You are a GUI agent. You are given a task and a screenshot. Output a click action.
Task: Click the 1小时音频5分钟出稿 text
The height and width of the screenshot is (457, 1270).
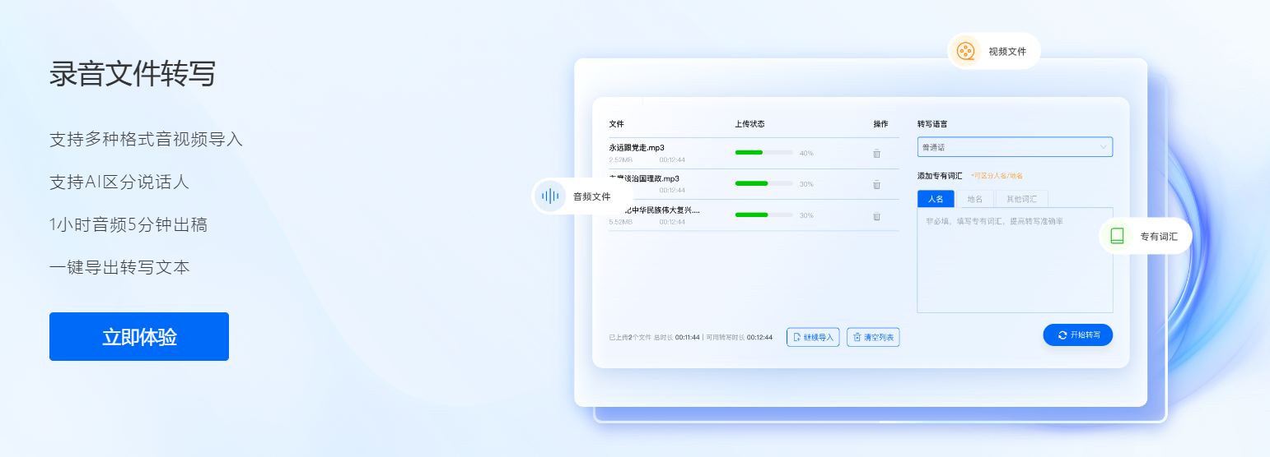pos(128,224)
